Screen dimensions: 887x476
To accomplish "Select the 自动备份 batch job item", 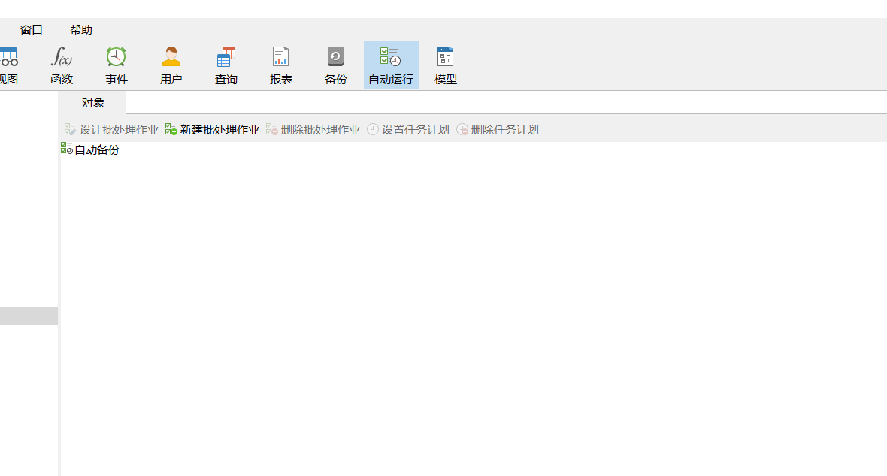I will [x=96, y=150].
